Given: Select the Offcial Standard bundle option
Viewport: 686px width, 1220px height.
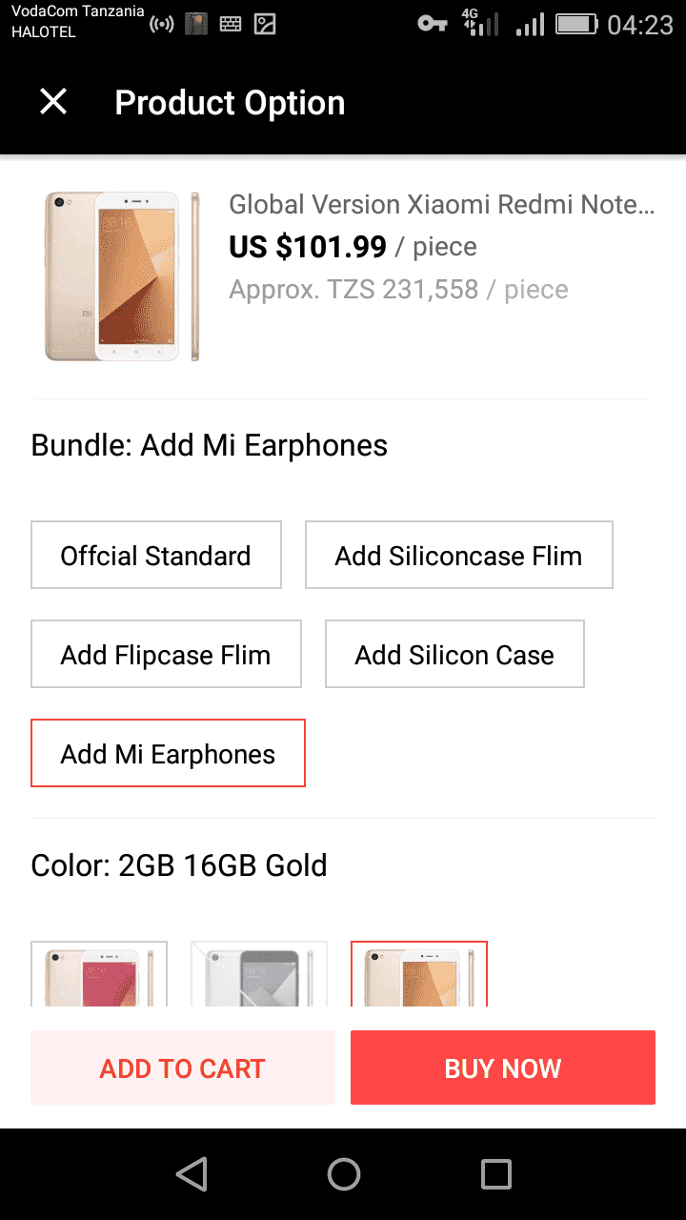Looking at the screenshot, I should tap(155, 555).
